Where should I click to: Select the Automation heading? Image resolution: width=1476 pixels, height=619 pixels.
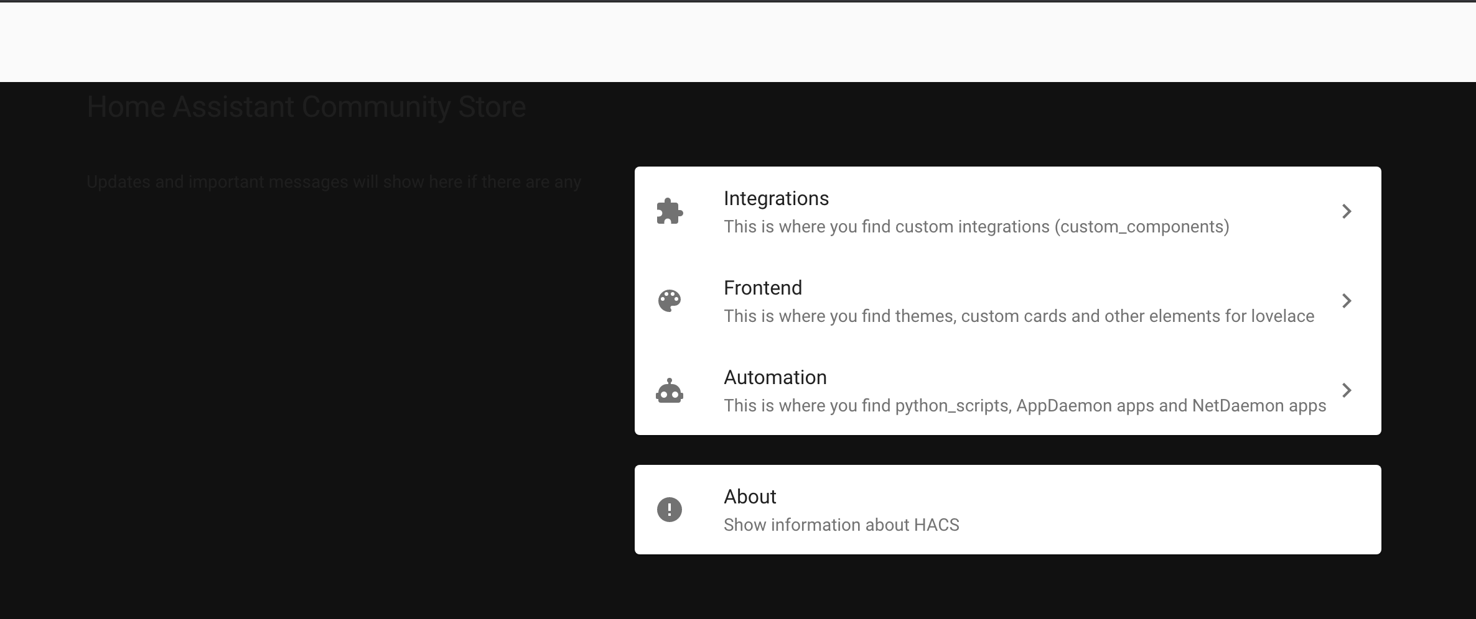[x=775, y=377]
